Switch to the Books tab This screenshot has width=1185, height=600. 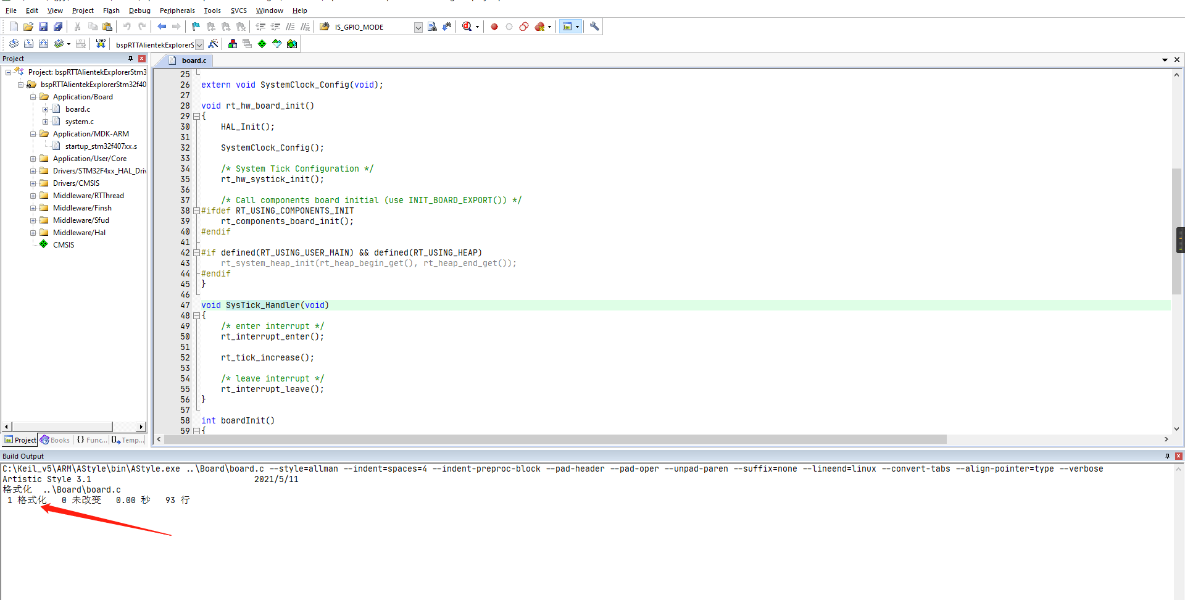coord(55,440)
